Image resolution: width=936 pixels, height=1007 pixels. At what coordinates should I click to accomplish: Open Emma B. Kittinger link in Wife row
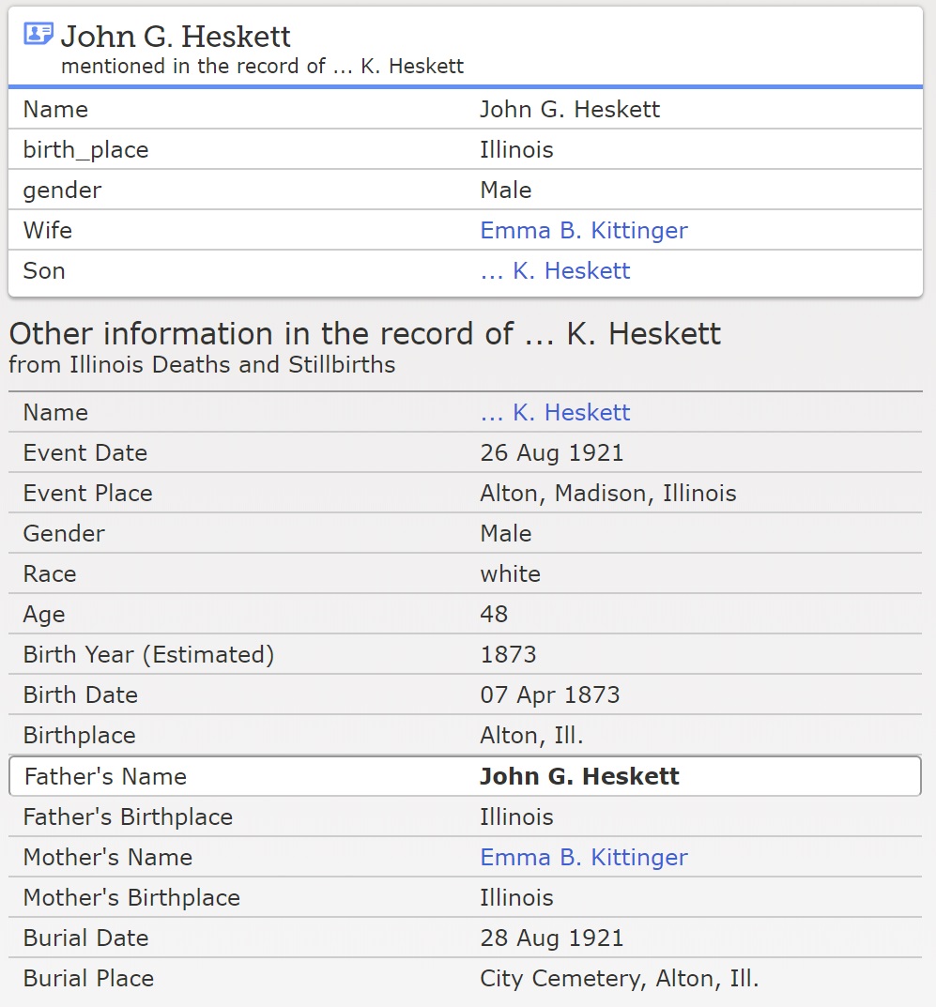(583, 230)
